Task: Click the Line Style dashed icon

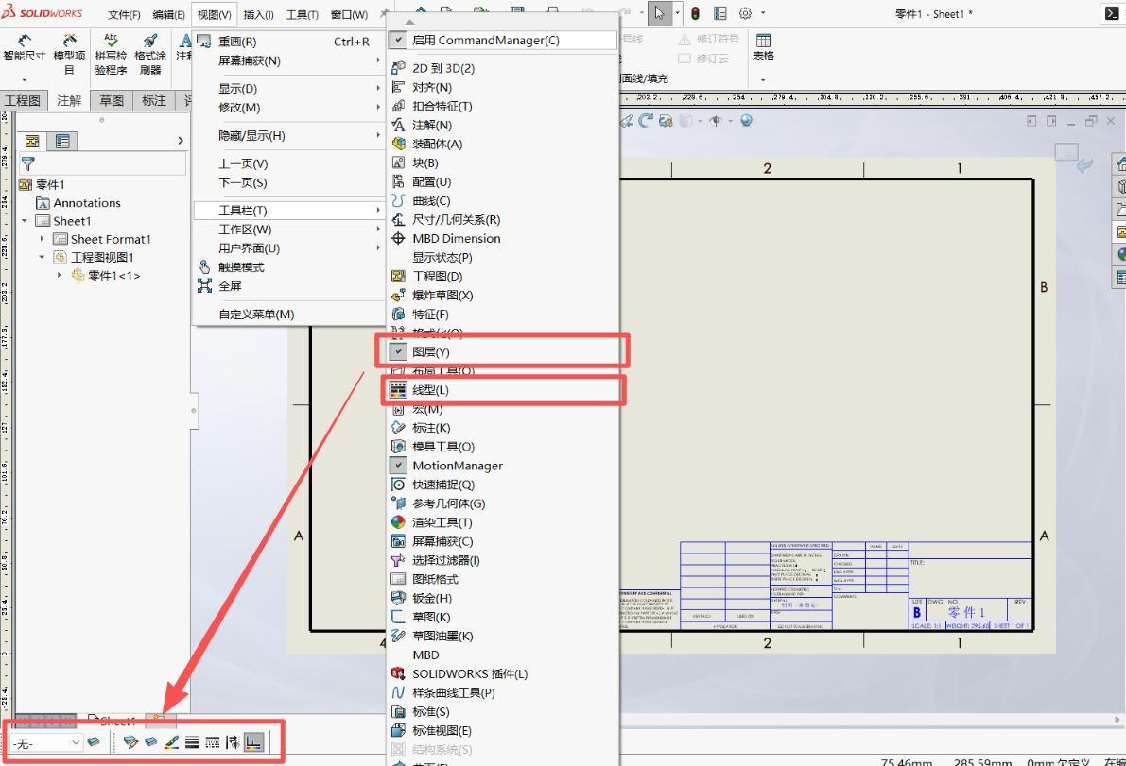Action: (213, 742)
